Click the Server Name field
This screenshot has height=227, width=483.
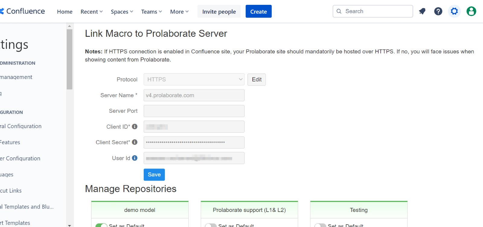(194, 95)
